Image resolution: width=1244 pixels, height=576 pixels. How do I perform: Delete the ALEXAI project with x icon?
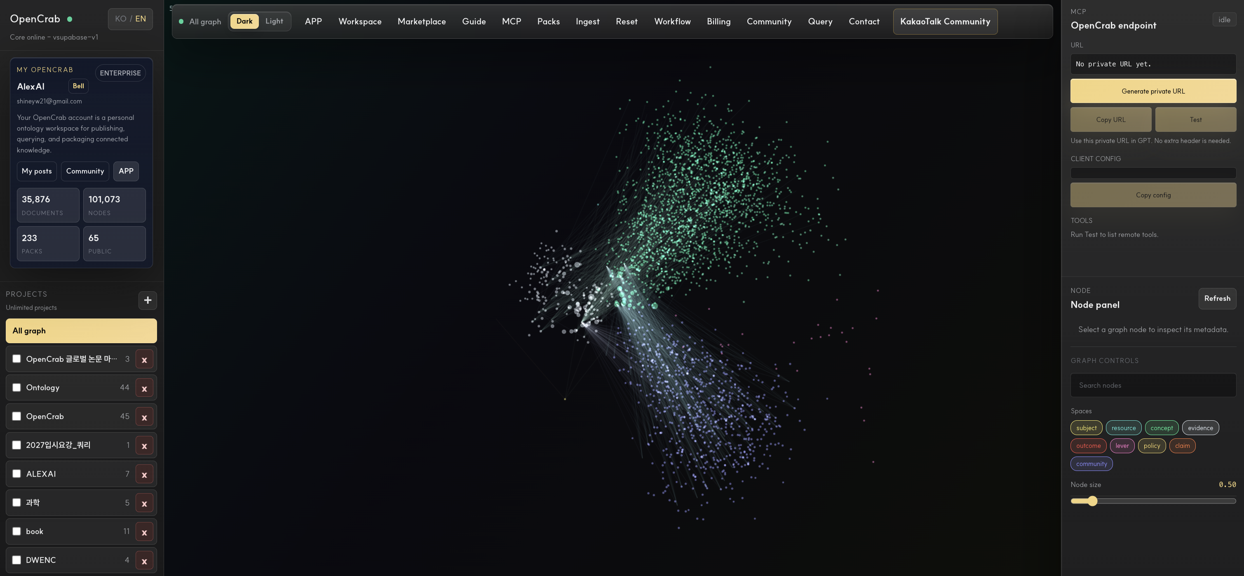(x=144, y=474)
